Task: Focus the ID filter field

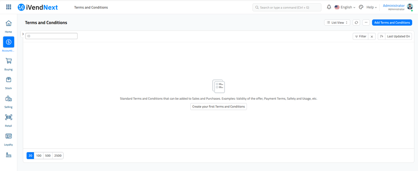Action: tap(51, 36)
